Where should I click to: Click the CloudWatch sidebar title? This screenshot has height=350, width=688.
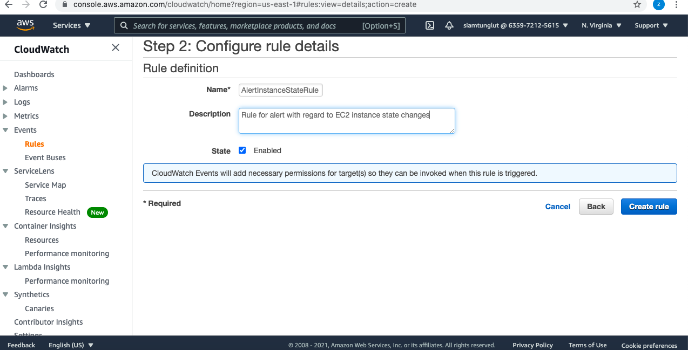pyautogui.click(x=42, y=49)
